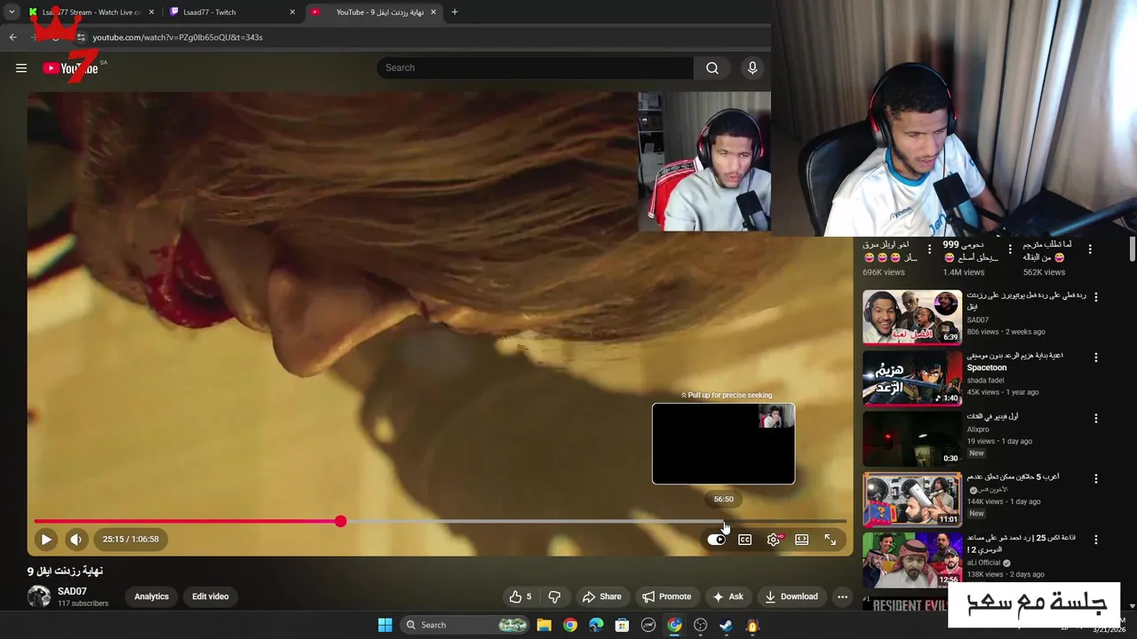
Task: Click Edit video button
Action: [211, 596]
